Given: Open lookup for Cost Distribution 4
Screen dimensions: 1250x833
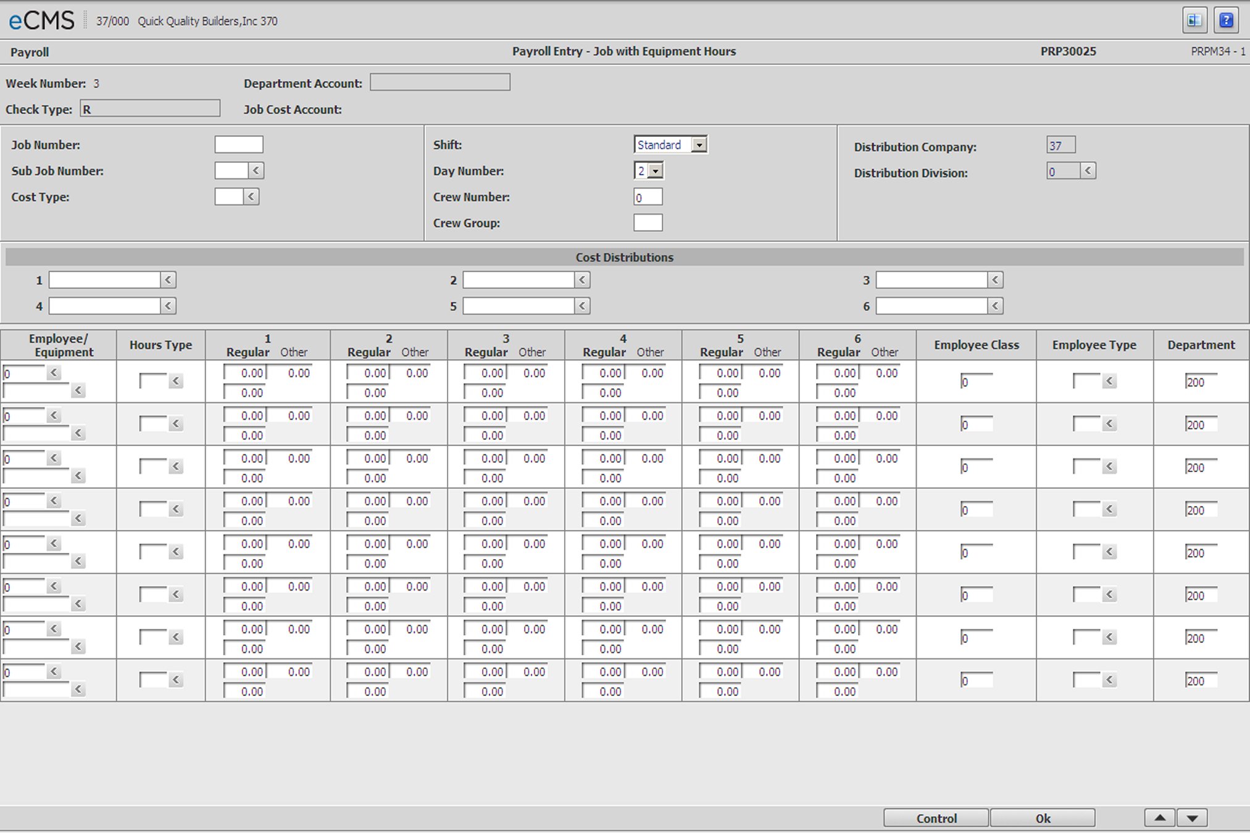Looking at the screenshot, I should [169, 306].
